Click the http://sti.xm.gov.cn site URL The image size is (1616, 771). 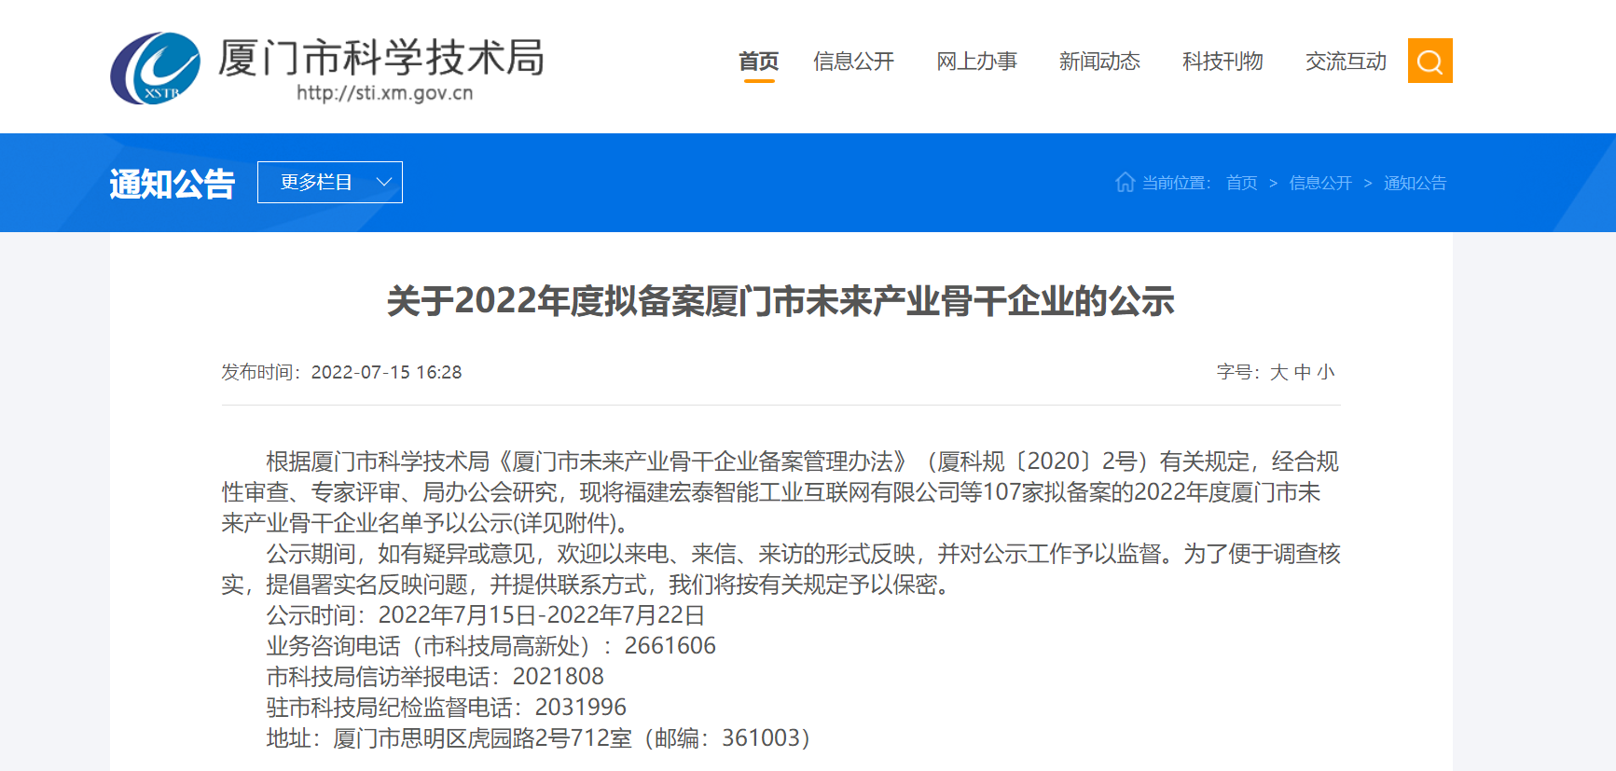[x=384, y=93]
